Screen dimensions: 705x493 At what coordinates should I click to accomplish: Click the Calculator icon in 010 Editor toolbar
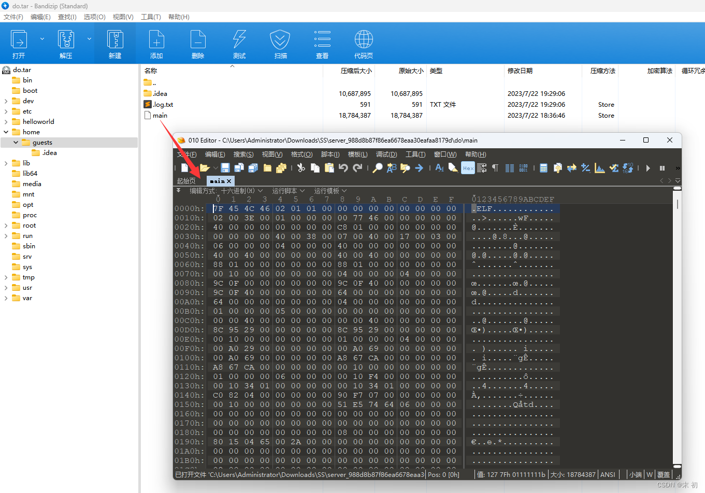pyautogui.click(x=543, y=167)
